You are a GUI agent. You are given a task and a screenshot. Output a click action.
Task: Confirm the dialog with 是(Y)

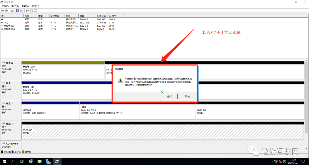coord(170,96)
